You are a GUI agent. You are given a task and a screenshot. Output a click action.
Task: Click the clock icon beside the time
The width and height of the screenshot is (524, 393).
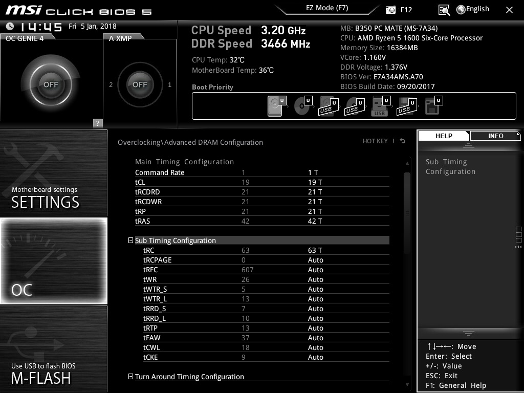[x=10, y=26]
